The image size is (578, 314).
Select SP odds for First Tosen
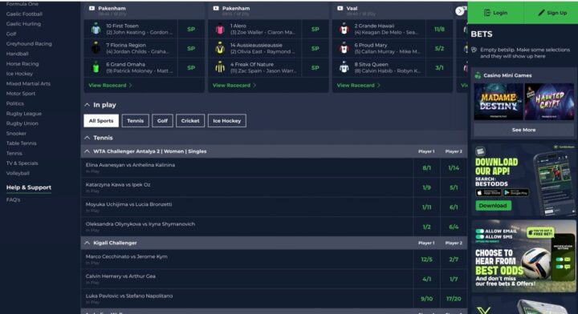[x=191, y=29]
